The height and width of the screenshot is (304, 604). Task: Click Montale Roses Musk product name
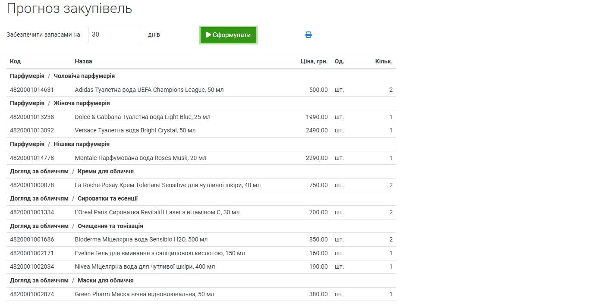[141, 158]
